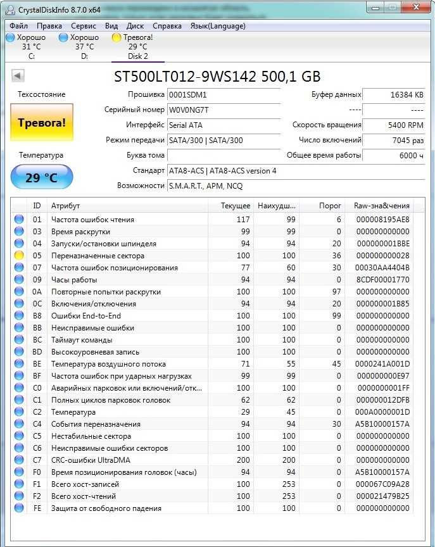Click the Текущее column header

point(230,206)
